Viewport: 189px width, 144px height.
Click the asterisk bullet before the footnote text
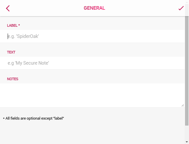4,118
